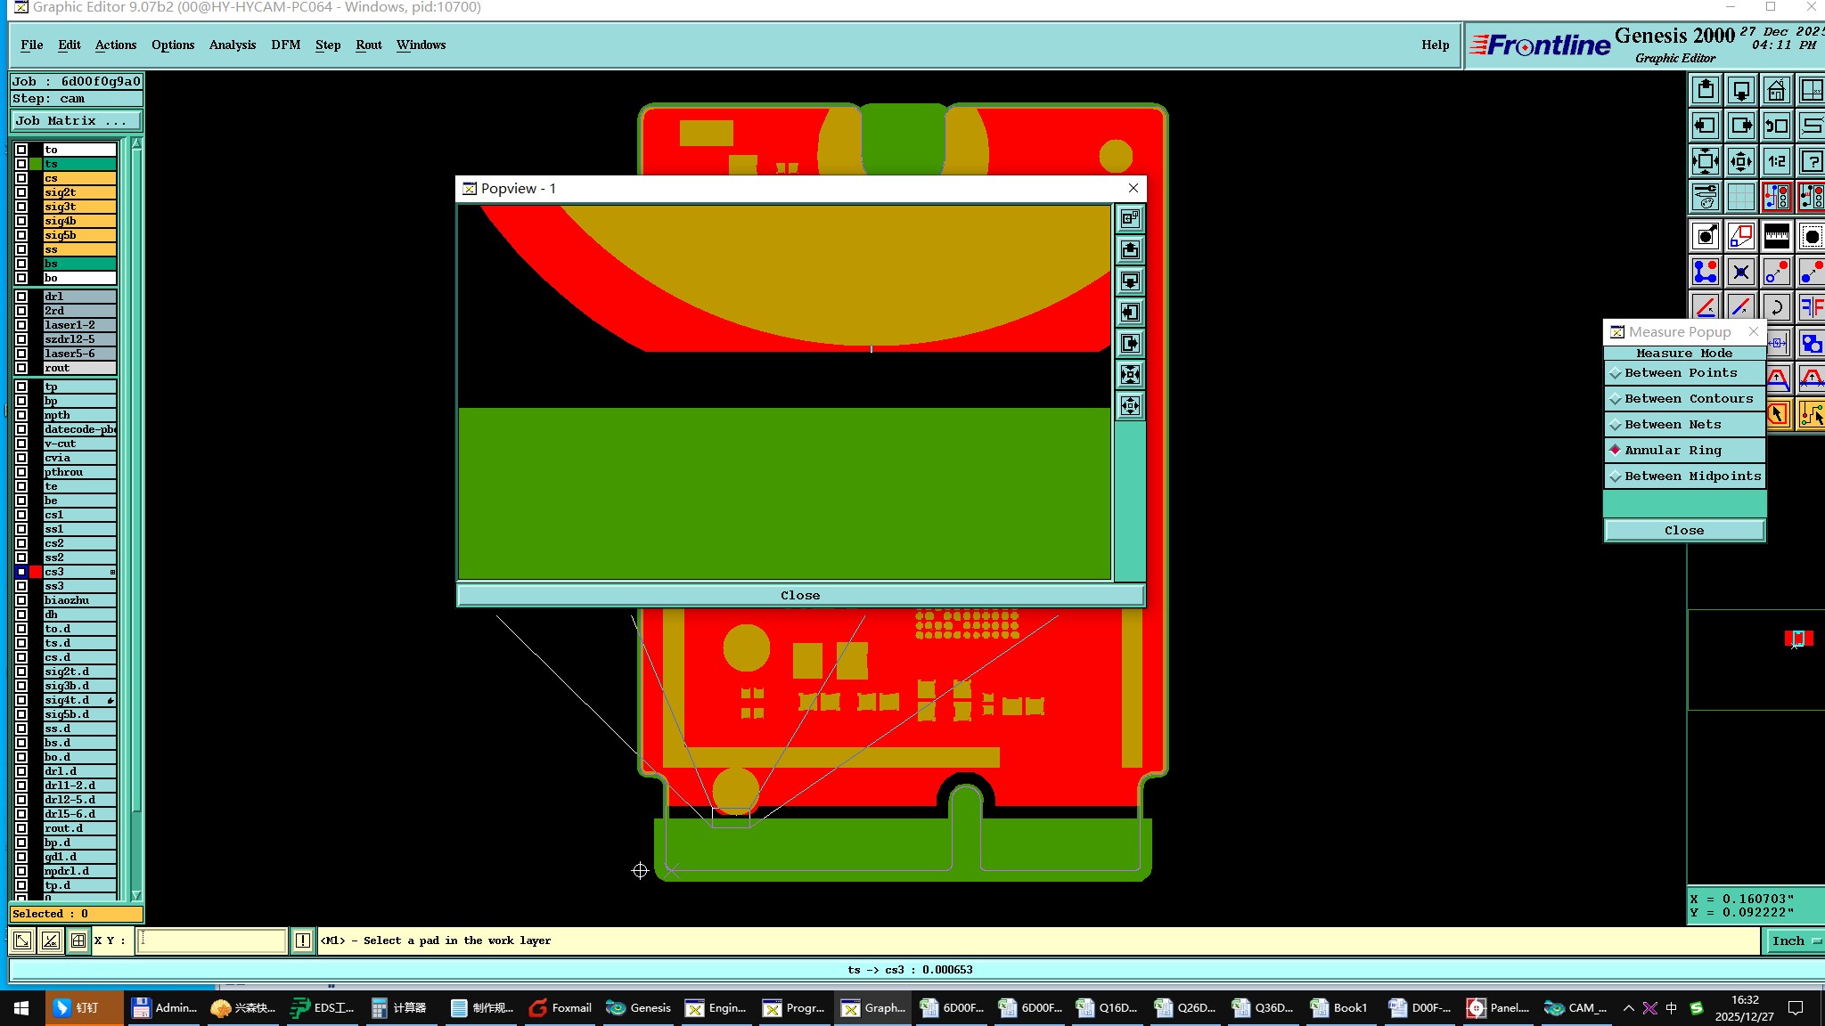
Task: Expand the Job Matrix button
Action: click(76, 121)
